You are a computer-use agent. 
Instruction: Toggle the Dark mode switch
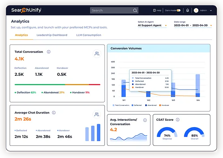click(179, 11)
